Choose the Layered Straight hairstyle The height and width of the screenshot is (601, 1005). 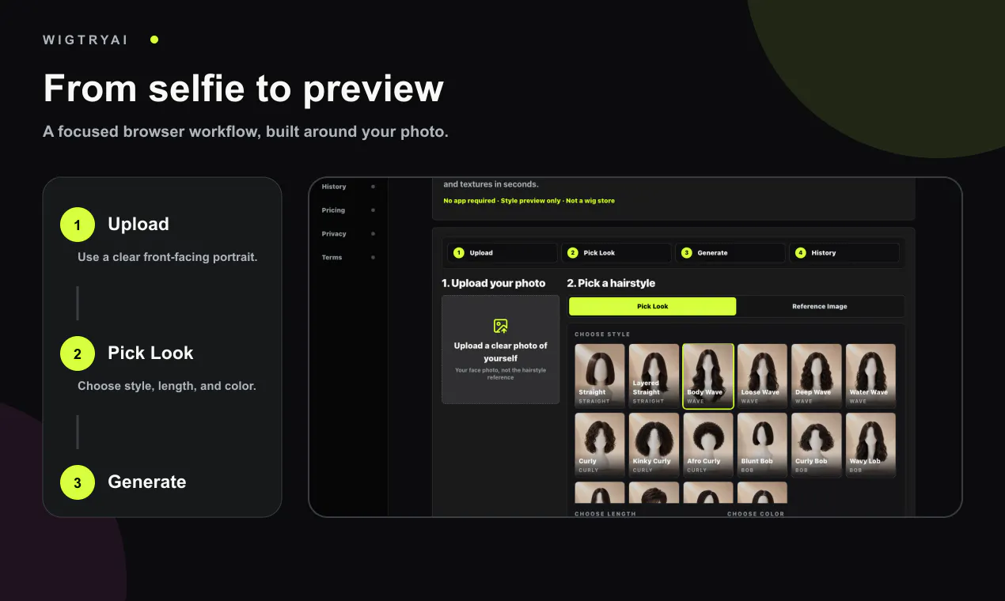tap(654, 376)
